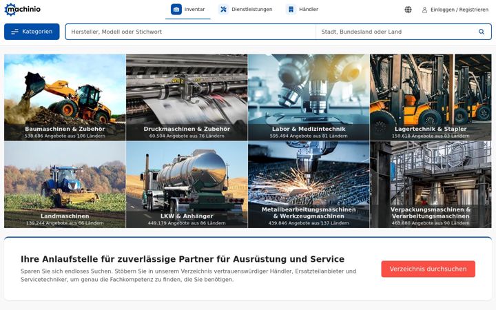This screenshot has height=310, width=496.
Task: Focus the Hersteller, Modell oder Stichwort field
Action: point(191,32)
